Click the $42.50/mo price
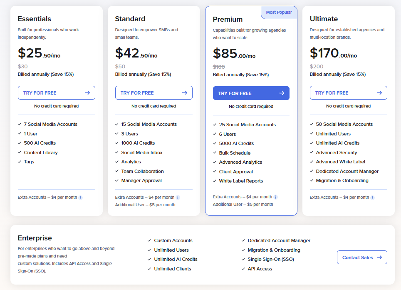This screenshot has height=290, width=401. (136, 53)
